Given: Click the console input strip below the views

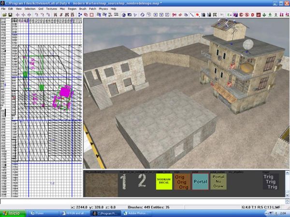Looking at the screenshot, I should pyautogui.click(x=143, y=202).
